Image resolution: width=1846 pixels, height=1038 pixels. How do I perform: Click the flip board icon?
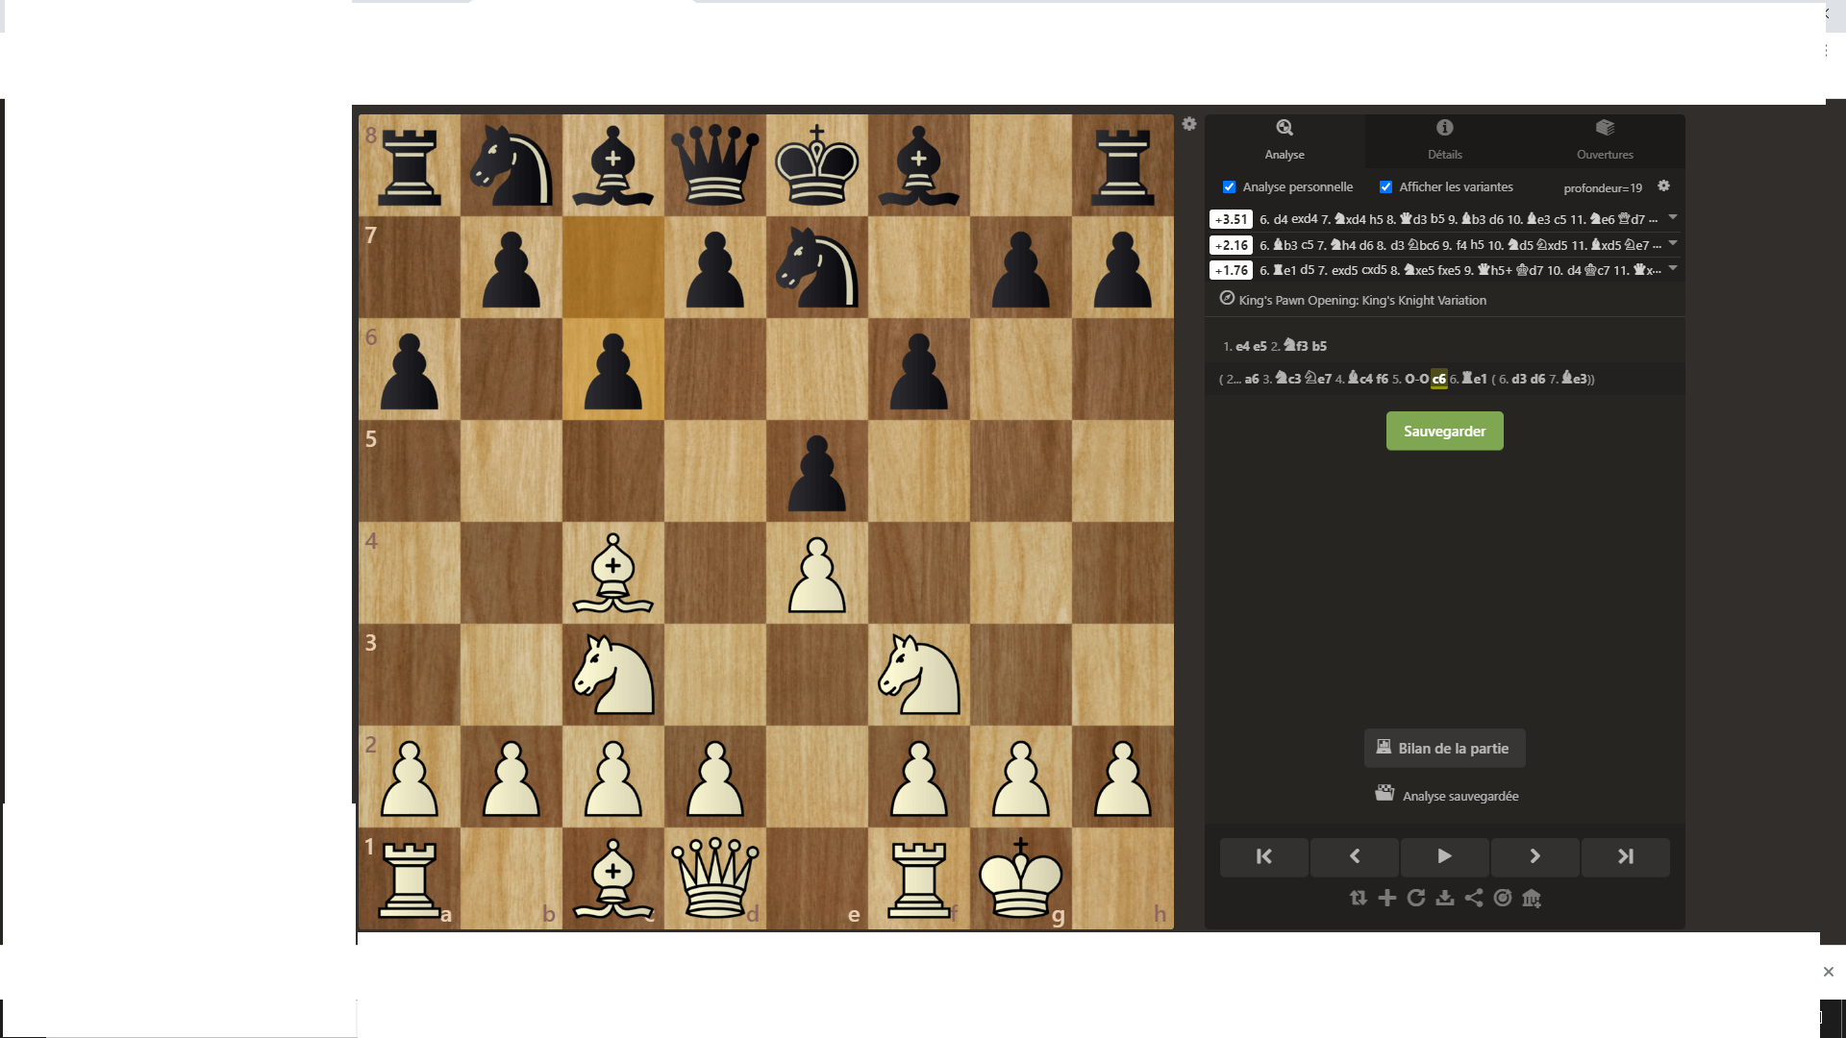point(1358,898)
